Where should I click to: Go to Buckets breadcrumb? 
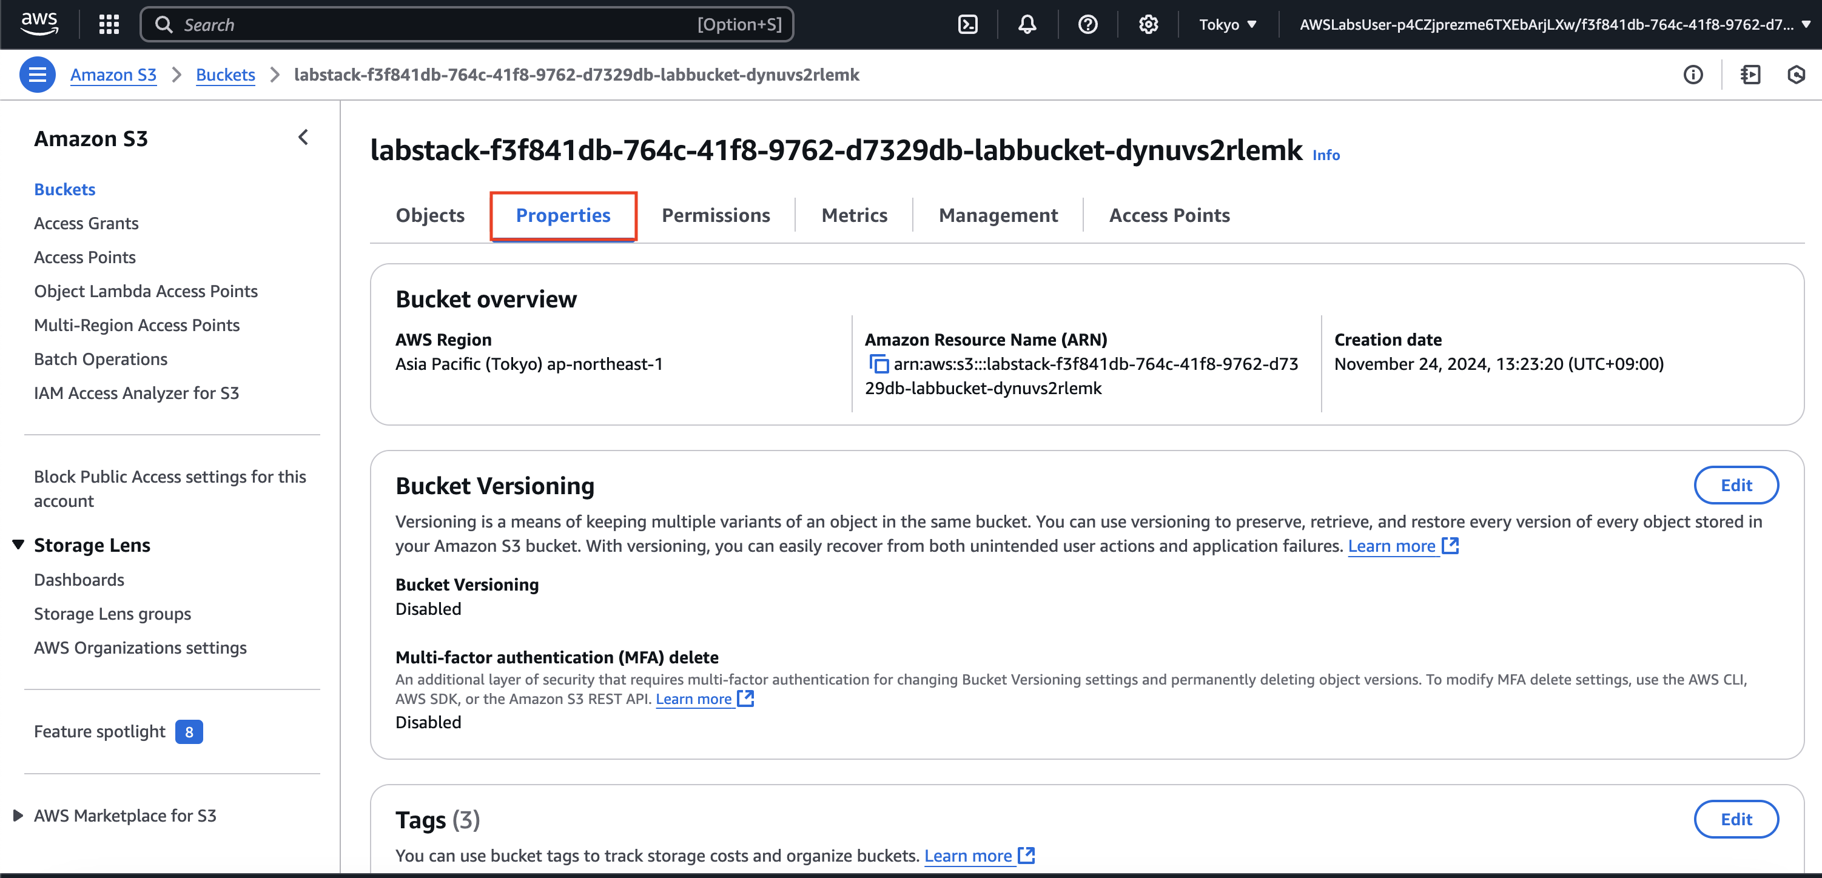pyautogui.click(x=225, y=74)
